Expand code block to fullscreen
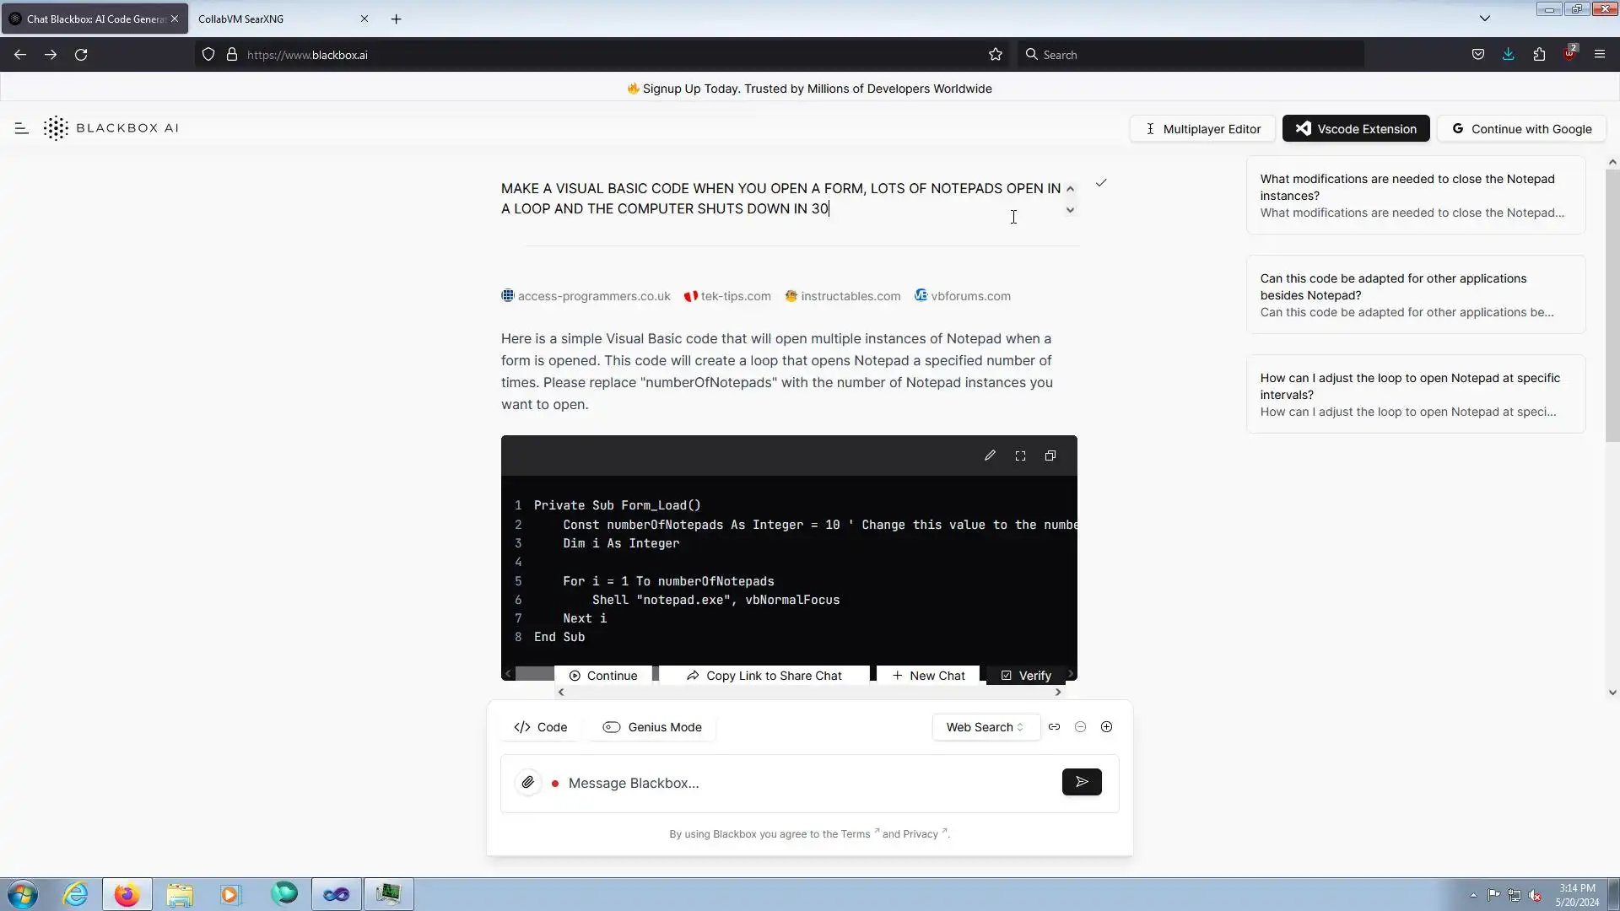 click(x=1020, y=455)
